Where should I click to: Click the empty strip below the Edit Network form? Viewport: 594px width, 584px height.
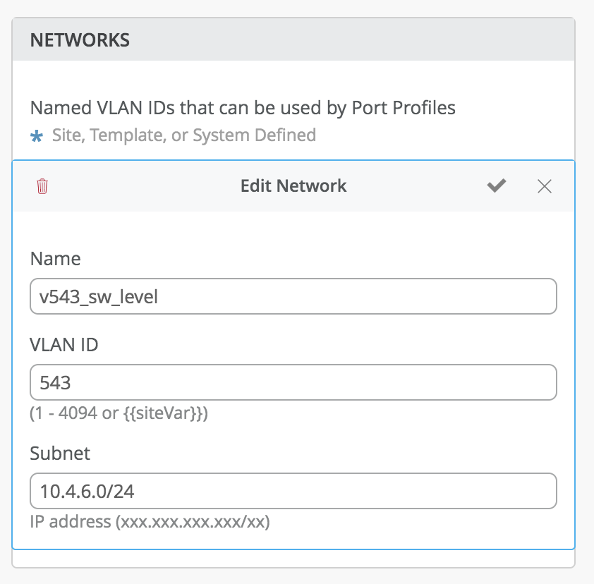tap(293, 559)
